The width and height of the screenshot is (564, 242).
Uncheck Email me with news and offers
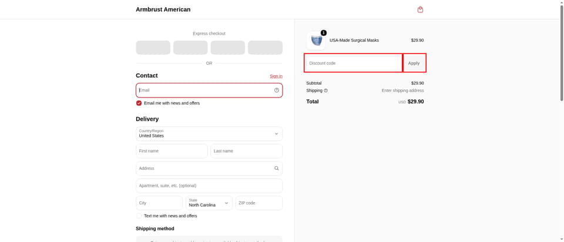139,103
